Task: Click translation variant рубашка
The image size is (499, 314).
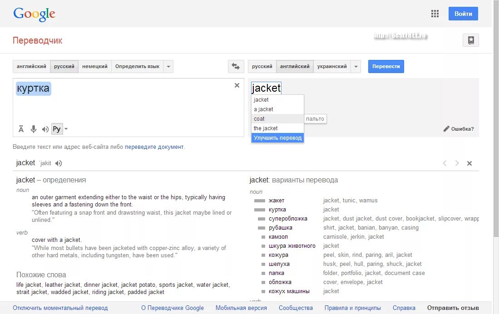Action: 280,228
